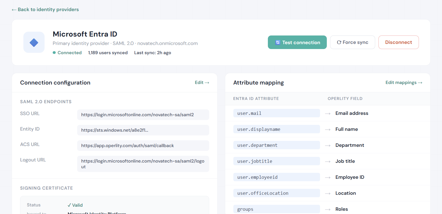Click the Microsoft Entra ID diamond logo
The width and height of the screenshot is (442, 214).
[x=34, y=42]
